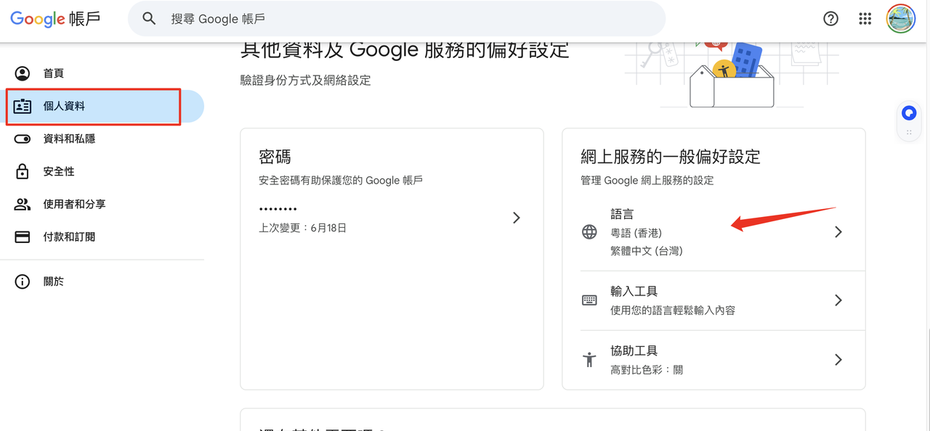Click the 關於 link

pyautogui.click(x=54, y=282)
